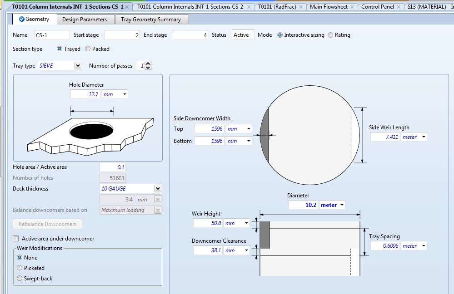Open the Design Parameters sheet tab
Viewport: 454px width, 294px height.
click(85, 20)
